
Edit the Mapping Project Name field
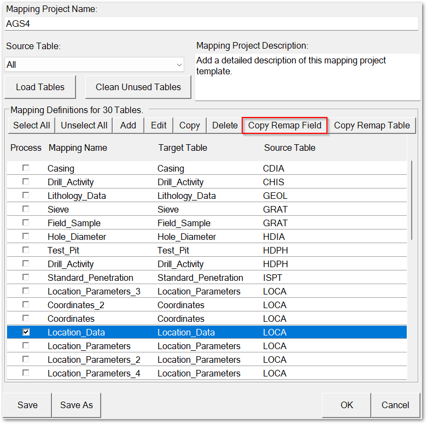pyautogui.click(x=212, y=23)
